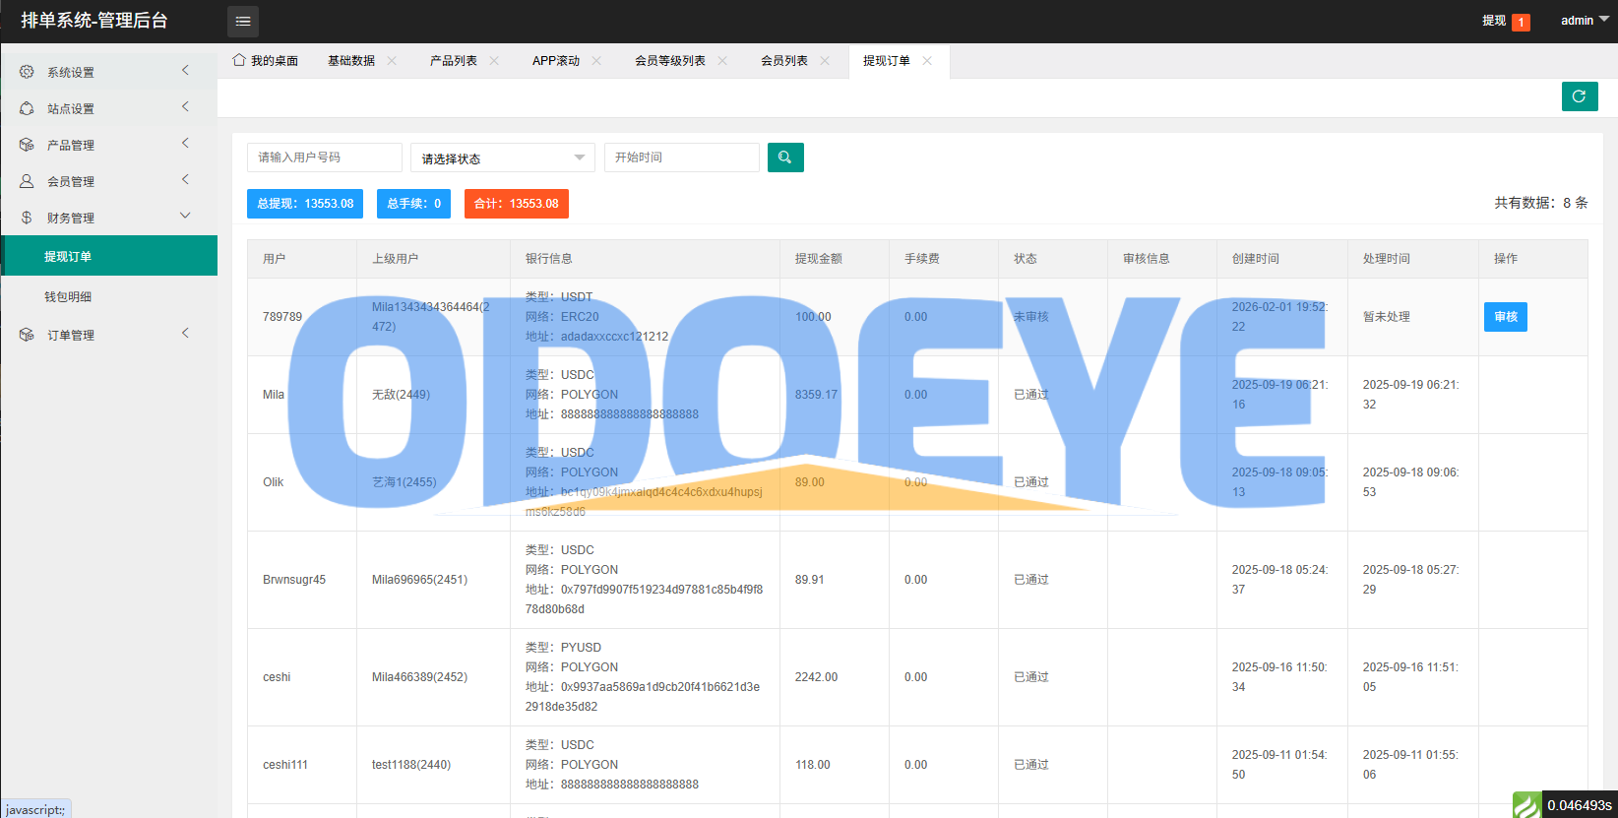Click the green refresh icon button
Image resolution: width=1618 pixels, height=818 pixels.
(1579, 96)
